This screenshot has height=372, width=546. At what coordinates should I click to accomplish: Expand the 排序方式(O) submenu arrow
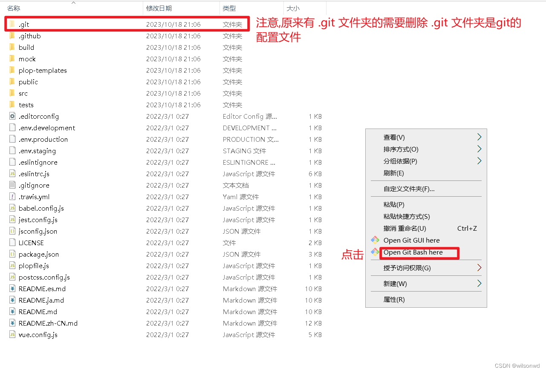pyautogui.click(x=479, y=149)
